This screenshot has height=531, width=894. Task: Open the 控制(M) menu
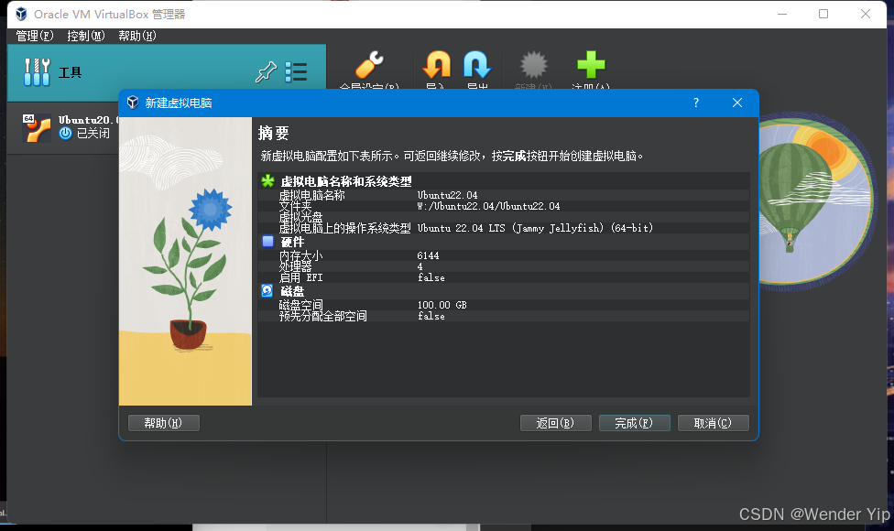tap(86, 36)
